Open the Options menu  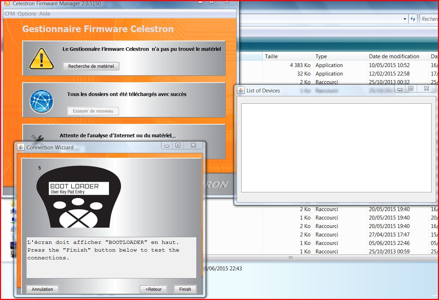click(27, 14)
